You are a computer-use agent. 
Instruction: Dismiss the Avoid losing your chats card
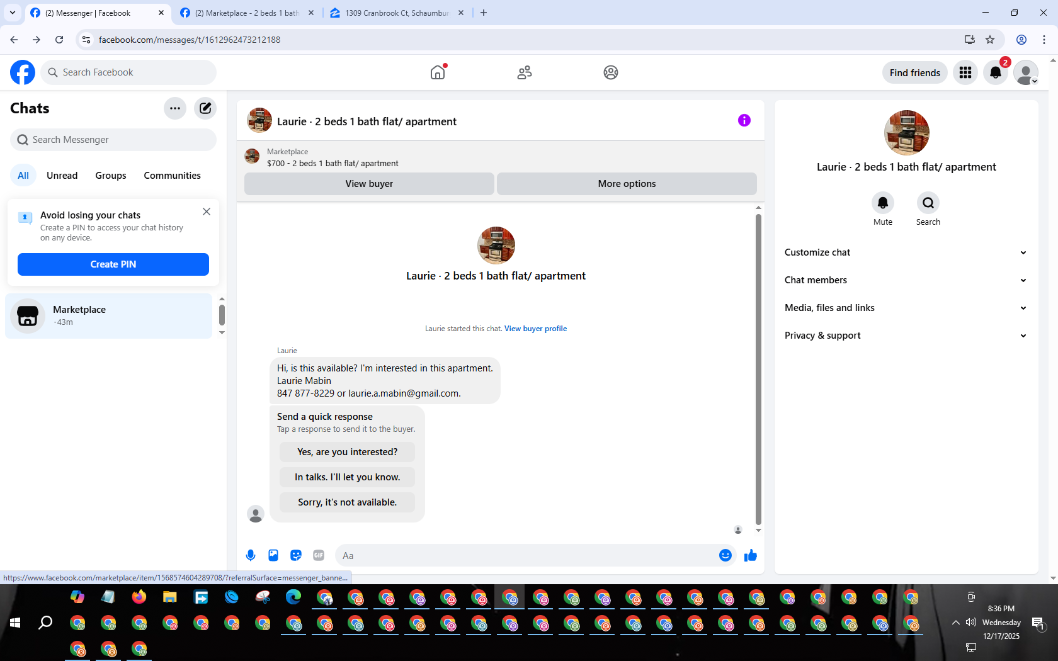point(207,212)
